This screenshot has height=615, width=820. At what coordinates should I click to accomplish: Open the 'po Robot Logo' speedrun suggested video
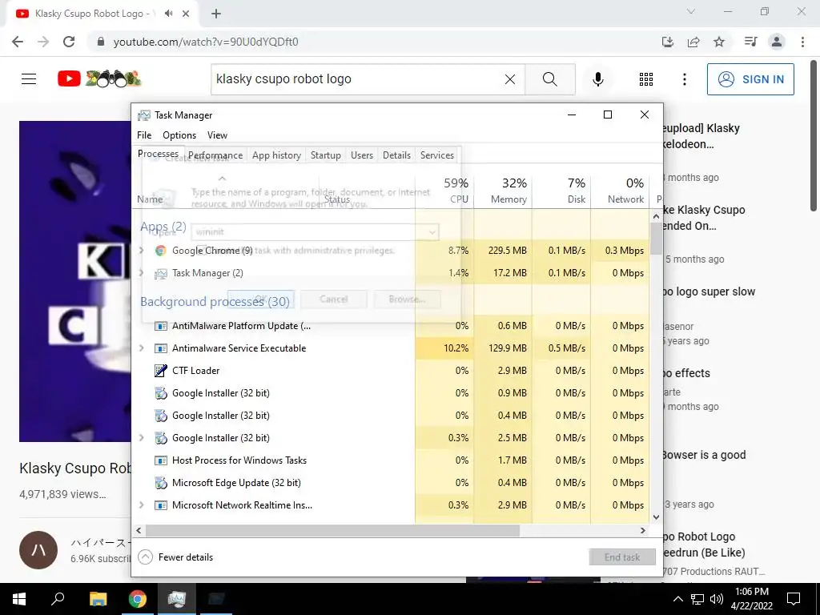[x=704, y=545]
